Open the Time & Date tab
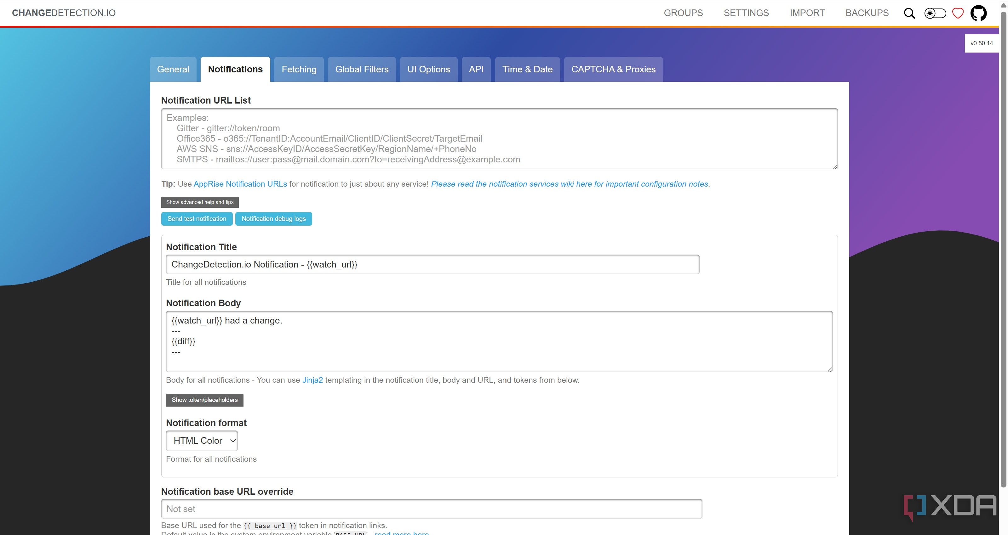This screenshot has height=535, width=1008. (x=528, y=69)
